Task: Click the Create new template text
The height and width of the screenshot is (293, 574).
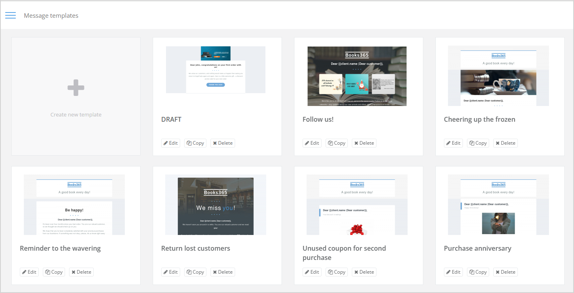Action: [76, 114]
